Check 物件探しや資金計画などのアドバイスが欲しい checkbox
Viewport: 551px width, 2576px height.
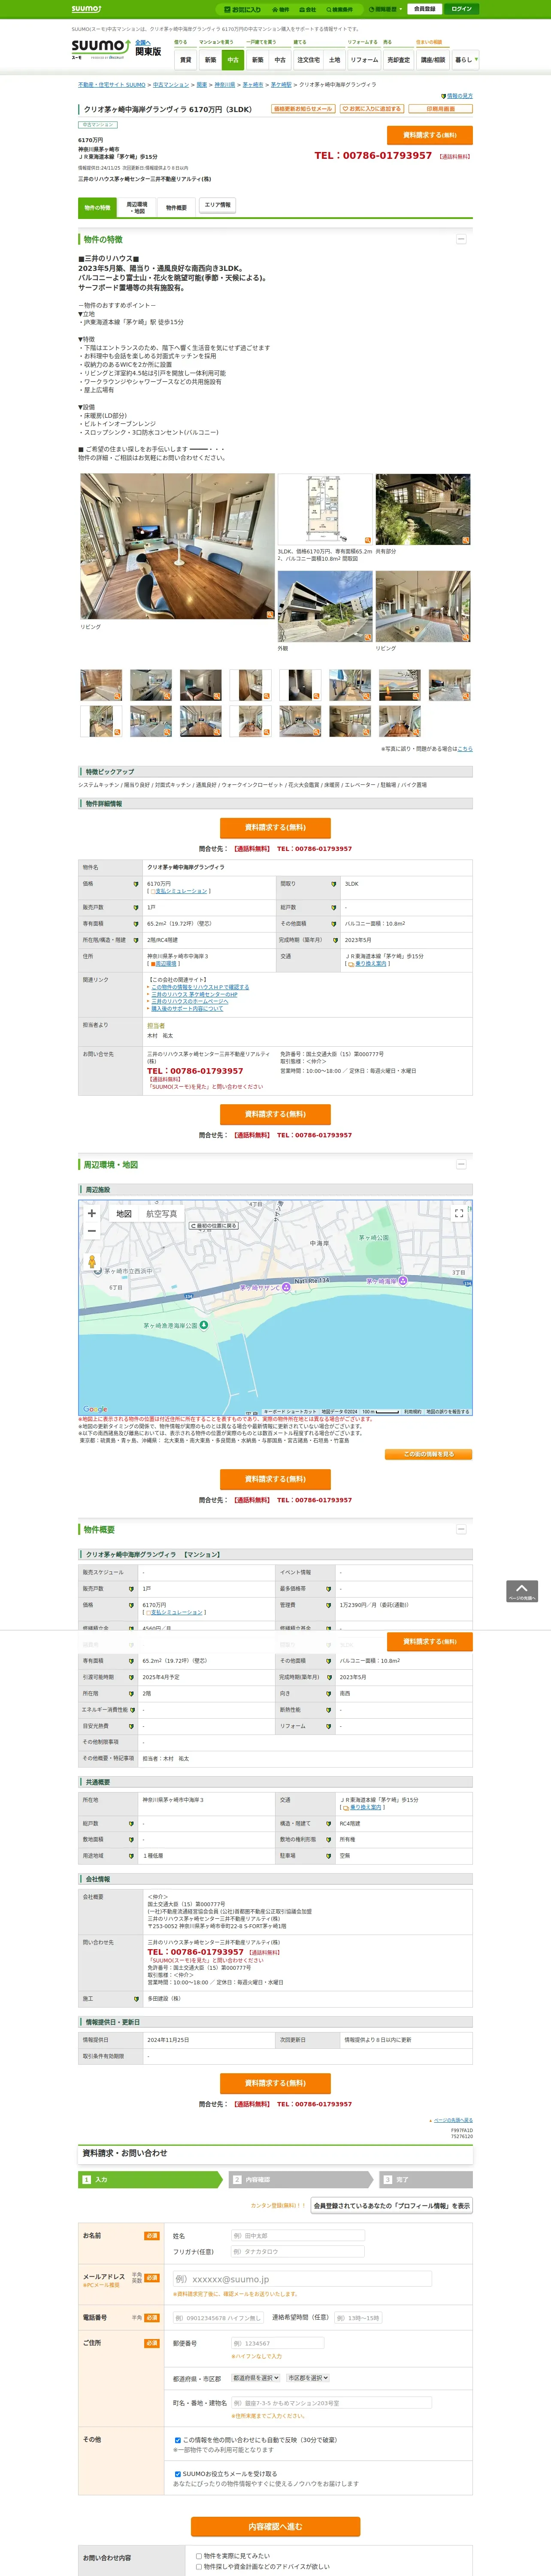(199, 2567)
